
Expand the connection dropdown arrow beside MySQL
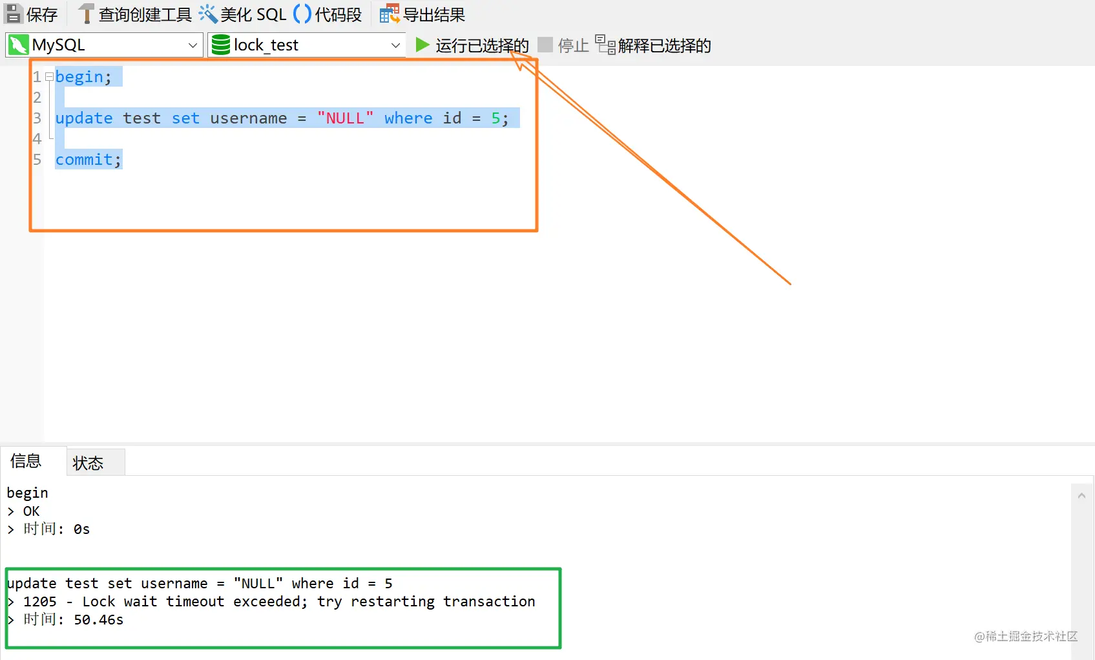(x=193, y=45)
